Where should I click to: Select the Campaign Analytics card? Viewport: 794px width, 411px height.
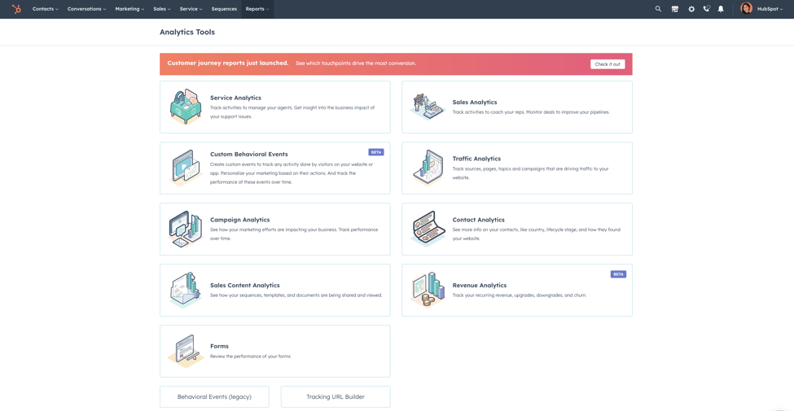[x=274, y=229]
